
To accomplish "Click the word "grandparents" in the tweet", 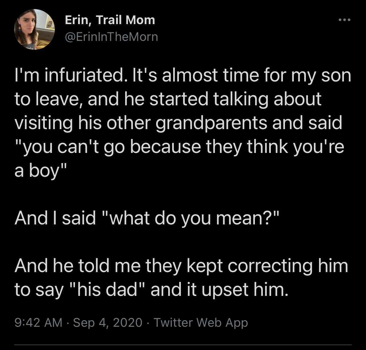I will point(211,123).
